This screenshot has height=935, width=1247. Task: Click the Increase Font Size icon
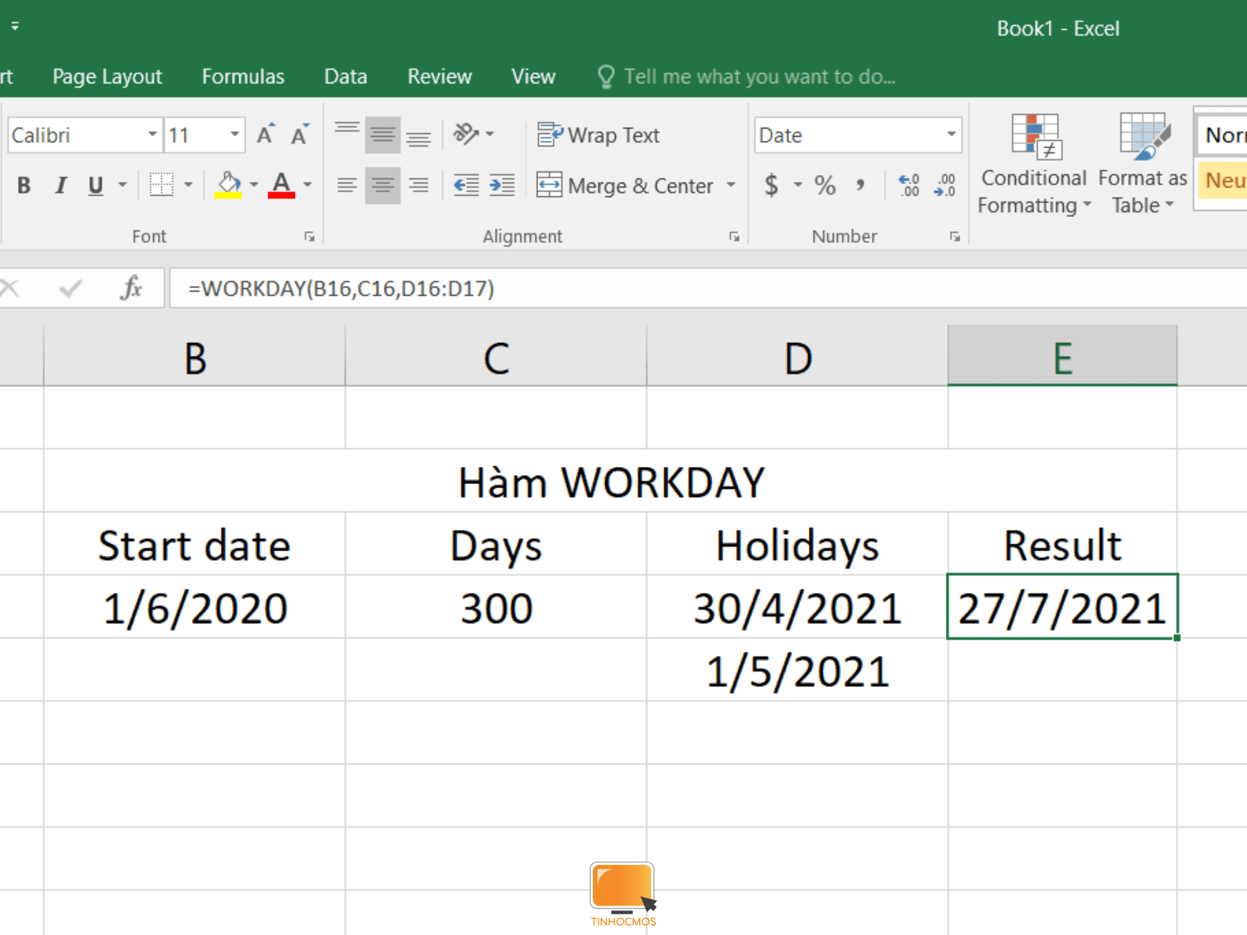[266, 135]
